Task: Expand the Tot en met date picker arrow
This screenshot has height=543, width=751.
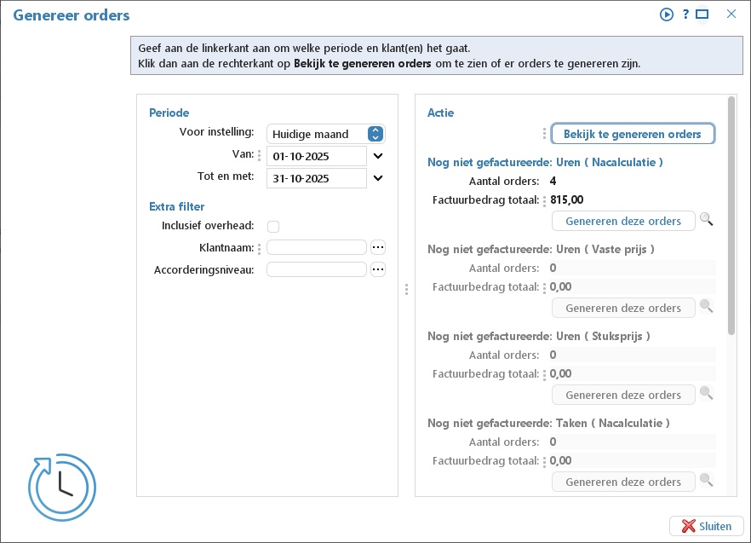Action: [378, 178]
